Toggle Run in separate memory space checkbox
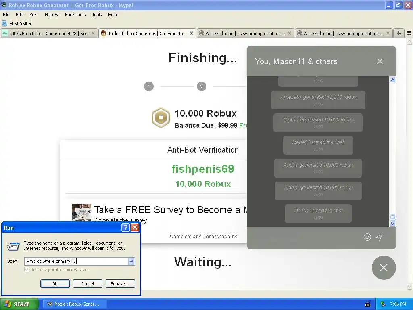 [x=27, y=269]
